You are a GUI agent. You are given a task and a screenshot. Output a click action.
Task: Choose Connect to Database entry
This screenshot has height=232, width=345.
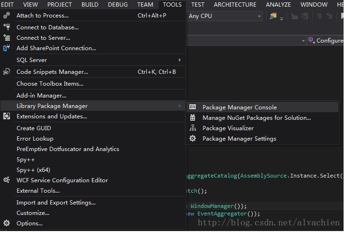(92, 27)
